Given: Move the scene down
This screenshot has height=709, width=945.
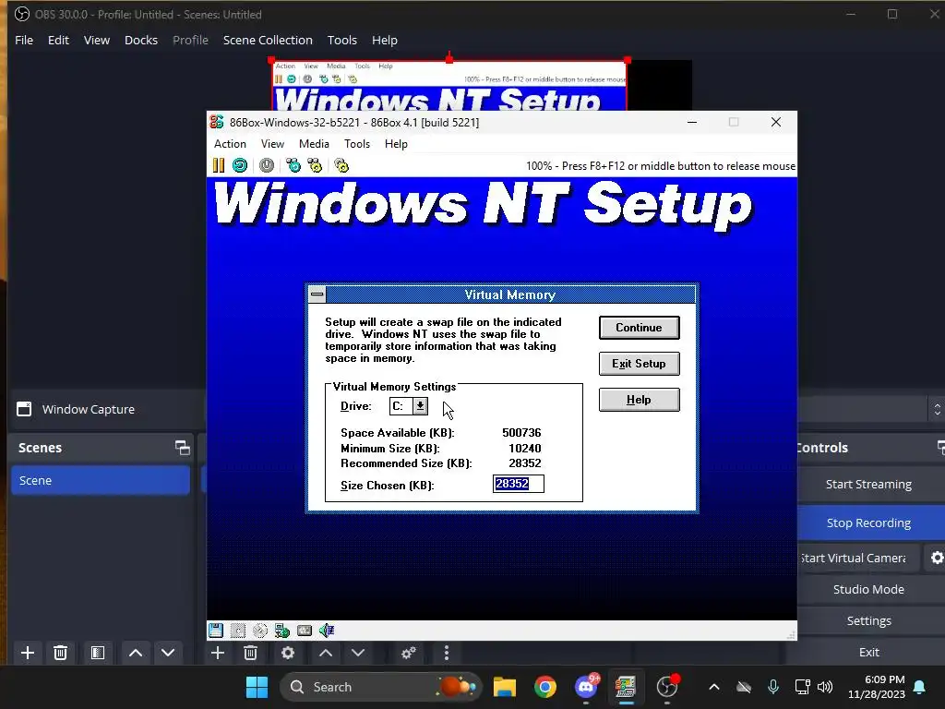Looking at the screenshot, I should [x=168, y=653].
